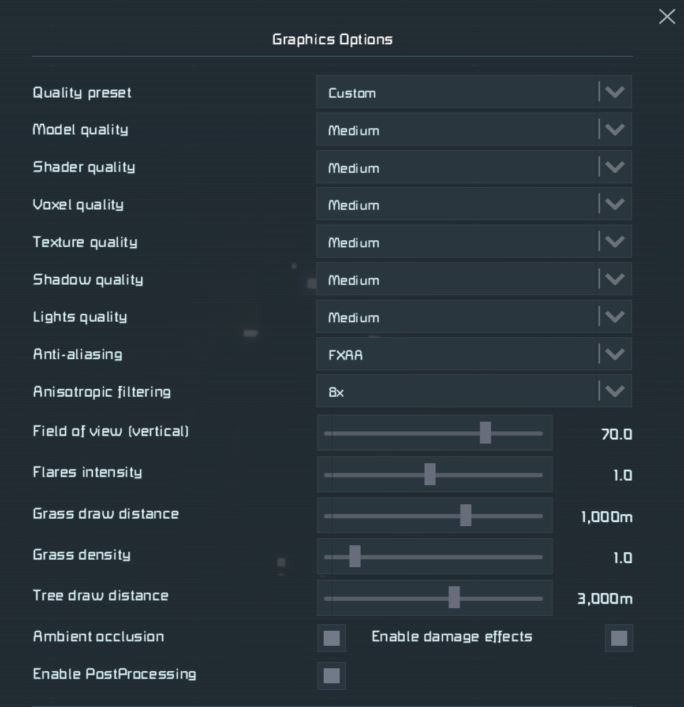
Task: Open the Shadow quality combo box
Action: pos(473,280)
